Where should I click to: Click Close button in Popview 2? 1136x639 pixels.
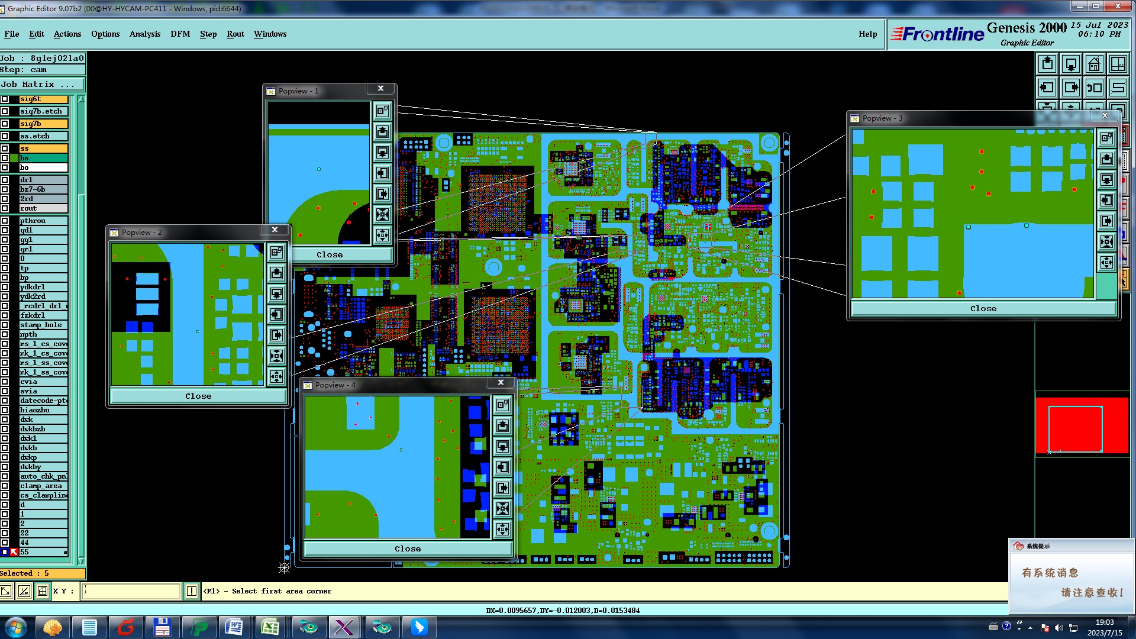coord(198,396)
